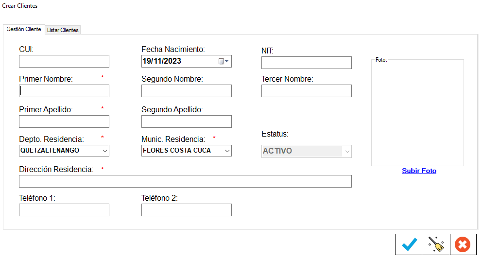Click the Tercer Nombre field

pyautogui.click(x=306, y=91)
